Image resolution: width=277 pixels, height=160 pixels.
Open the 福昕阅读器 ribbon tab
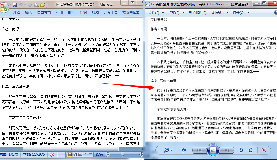131,12
